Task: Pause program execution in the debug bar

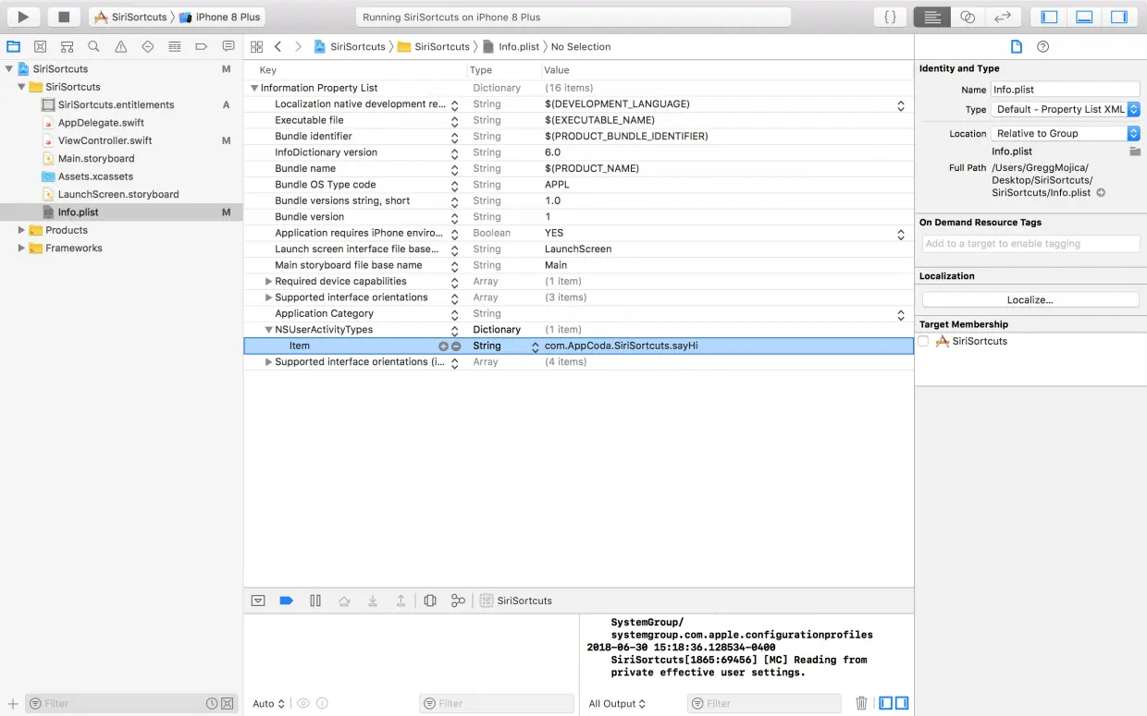Action: pos(315,601)
